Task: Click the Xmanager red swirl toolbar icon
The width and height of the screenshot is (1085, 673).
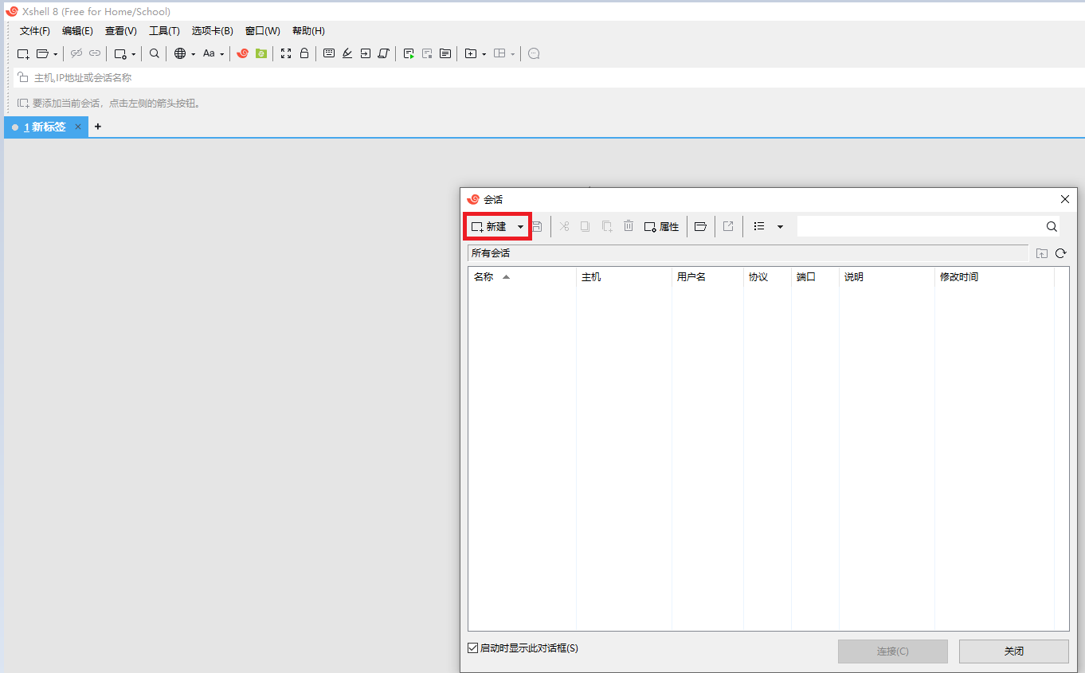Action: point(243,53)
